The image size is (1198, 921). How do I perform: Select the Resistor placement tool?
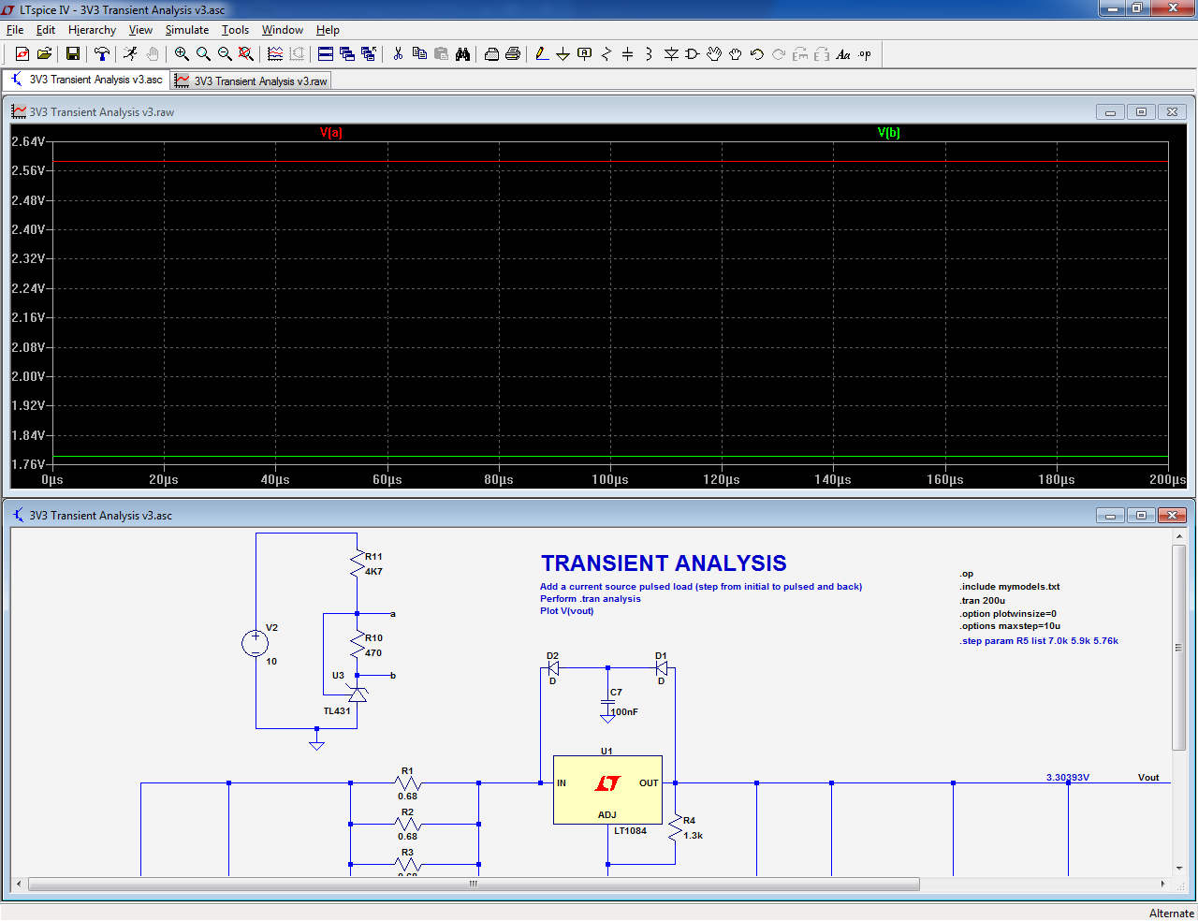tap(606, 54)
